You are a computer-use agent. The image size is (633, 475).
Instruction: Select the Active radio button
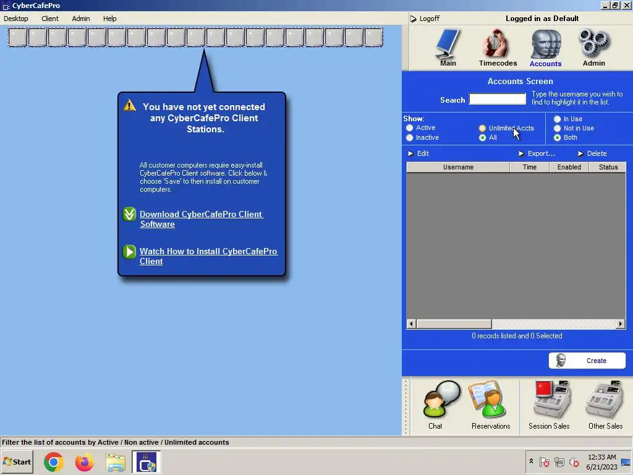410,127
